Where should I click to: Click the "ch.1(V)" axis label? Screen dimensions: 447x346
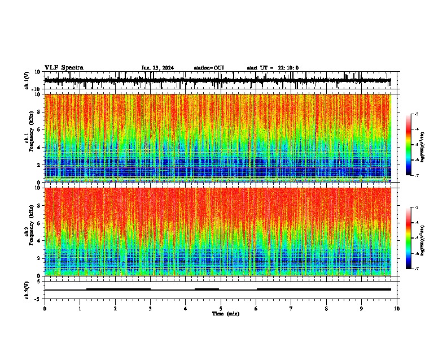[x=27, y=80]
